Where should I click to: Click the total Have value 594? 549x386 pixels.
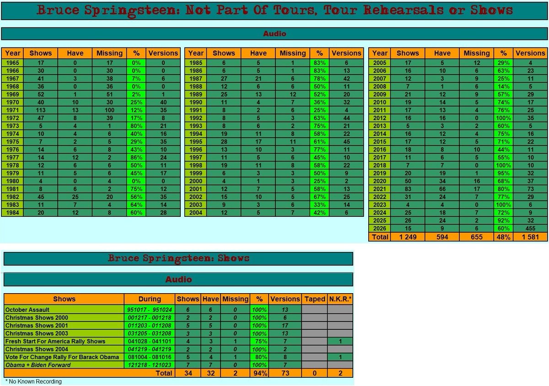coord(441,237)
